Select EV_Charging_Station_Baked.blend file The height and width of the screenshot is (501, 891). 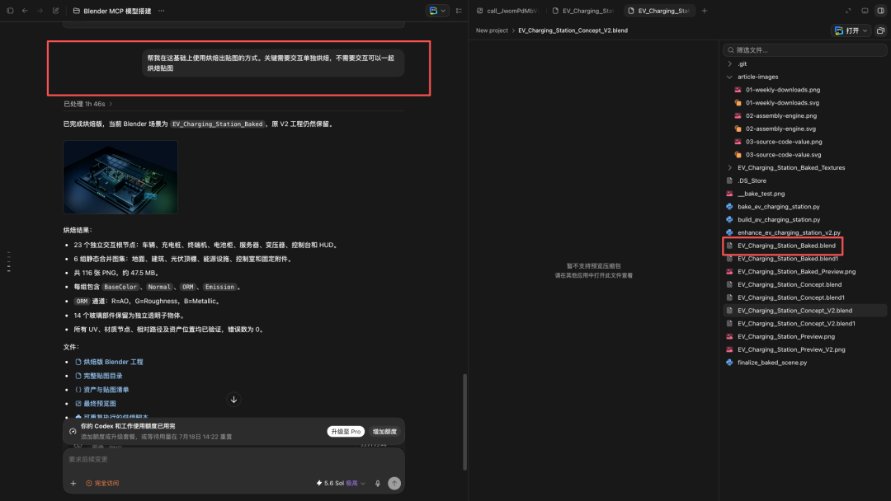coord(786,246)
